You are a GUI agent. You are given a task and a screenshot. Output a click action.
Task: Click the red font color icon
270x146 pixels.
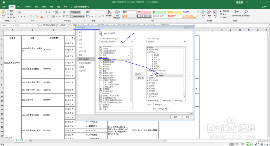[x=42, y=16]
